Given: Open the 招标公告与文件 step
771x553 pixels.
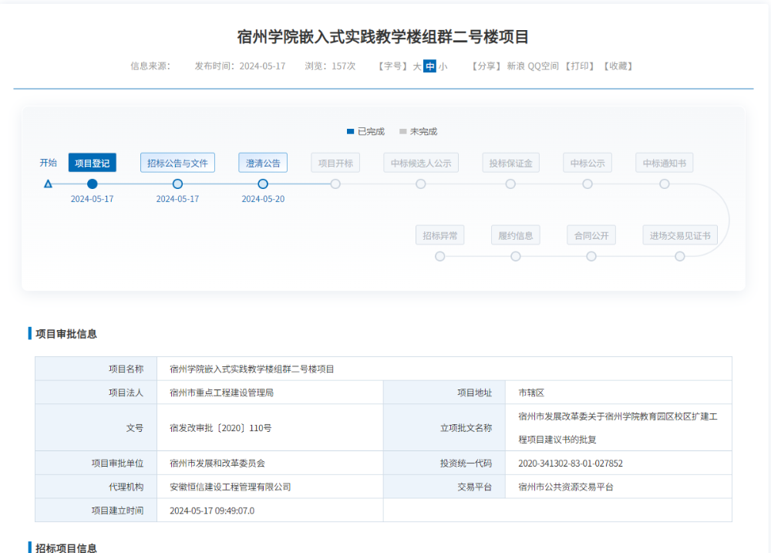Looking at the screenshot, I should [177, 163].
